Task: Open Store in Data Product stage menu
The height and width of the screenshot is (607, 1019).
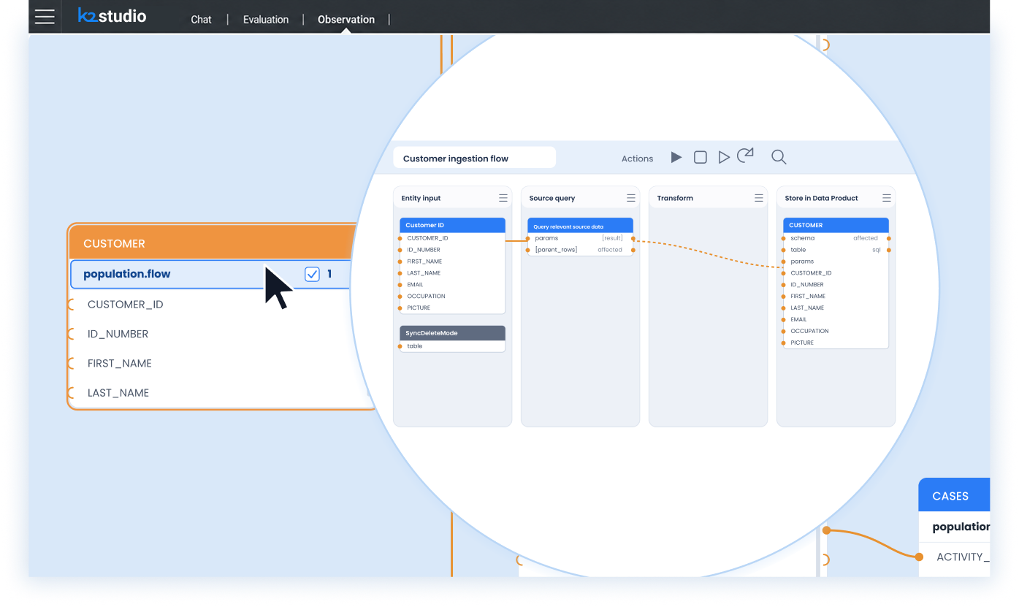Action: 886,198
